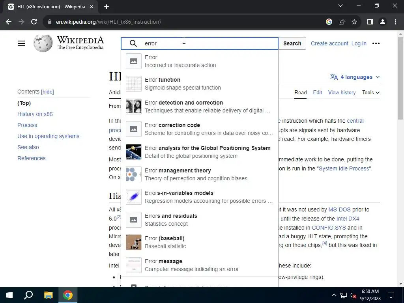This screenshot has height=303, width=404.
Task: Click the taskbar search icon
Action: point(28,295)
